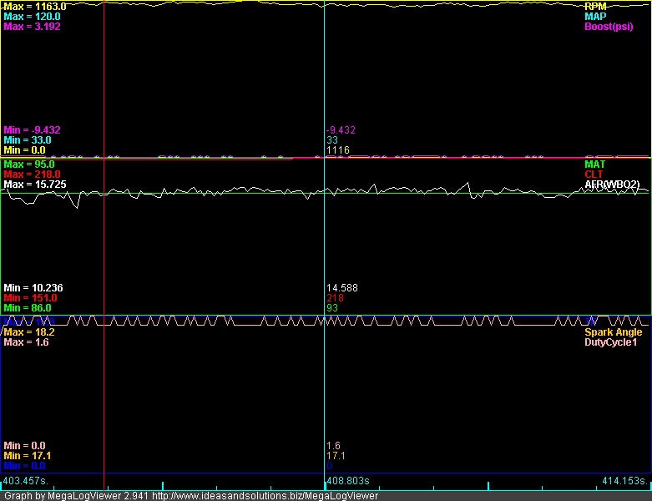Click the "Min = 151.0" CLT minimum label

(x=30, y=298)
